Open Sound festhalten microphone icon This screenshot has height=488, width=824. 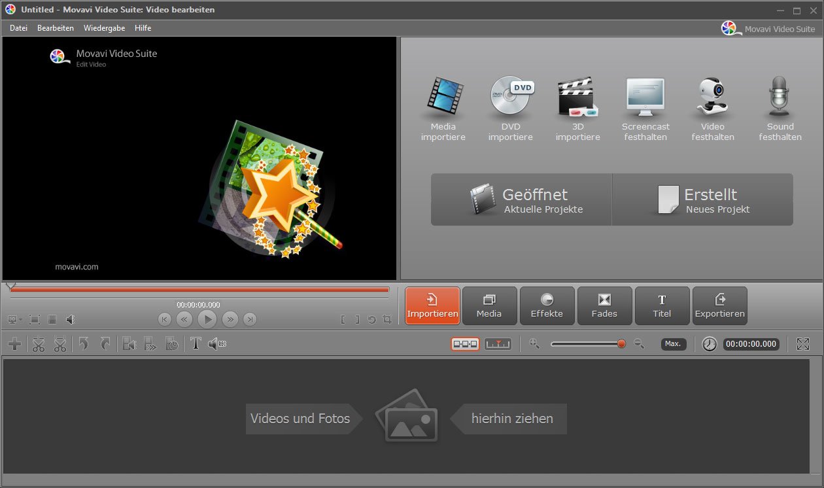tap(780, 97)
